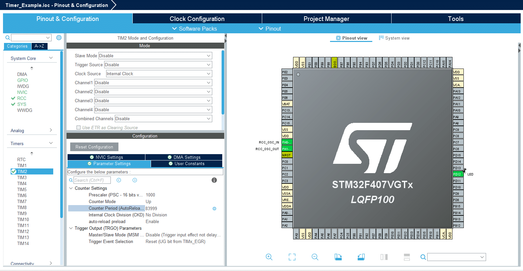Open the Channel4 dropdown

(153, 110)
